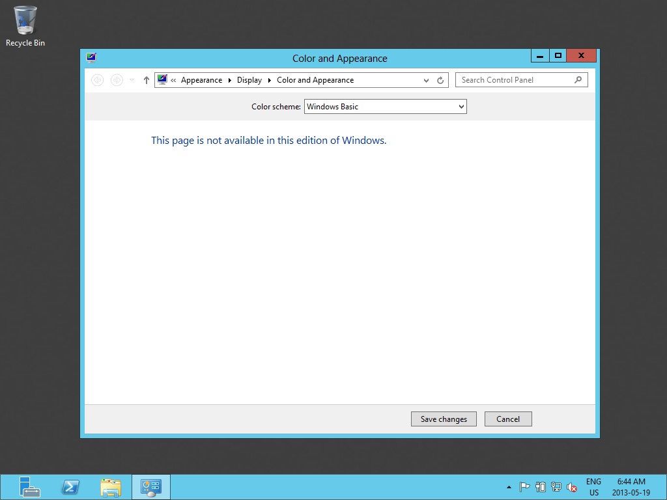667x500 pixels.
Task: Refresh the Color and Appearance page
Action: (440, 80)
